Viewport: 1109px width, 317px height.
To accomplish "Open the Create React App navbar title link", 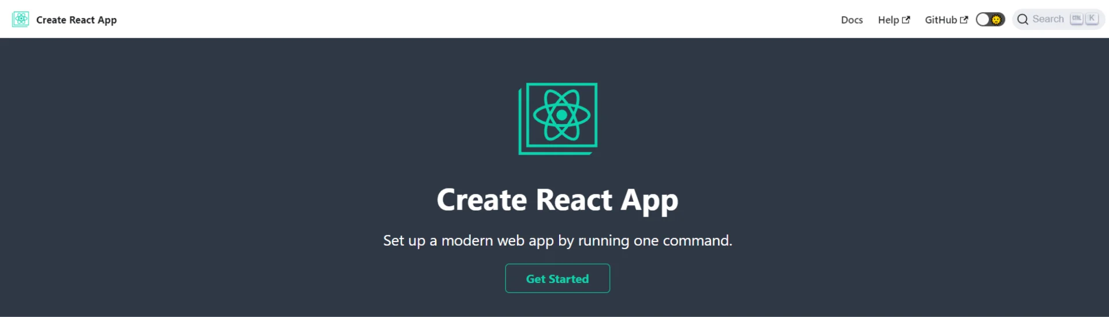I will point(76,20).
